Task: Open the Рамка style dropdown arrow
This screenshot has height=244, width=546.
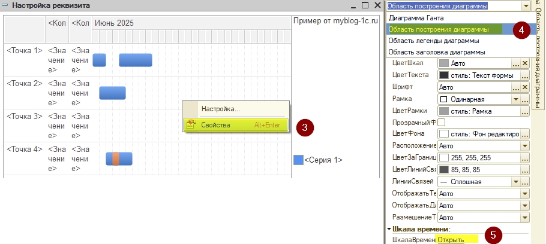Action: pyautogui.click(x=517, y=99)
